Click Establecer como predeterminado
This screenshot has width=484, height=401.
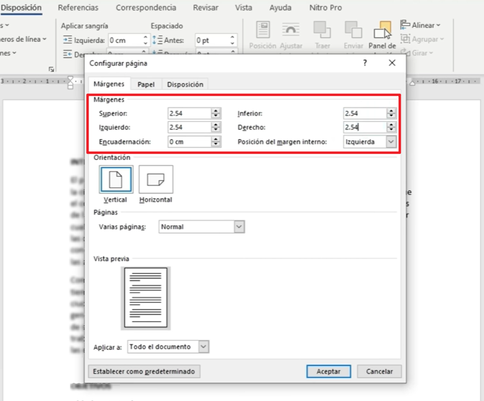point(143,371)
